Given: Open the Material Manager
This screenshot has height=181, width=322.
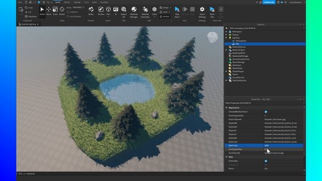Looking at the screenshot, I should coord(134,12).
